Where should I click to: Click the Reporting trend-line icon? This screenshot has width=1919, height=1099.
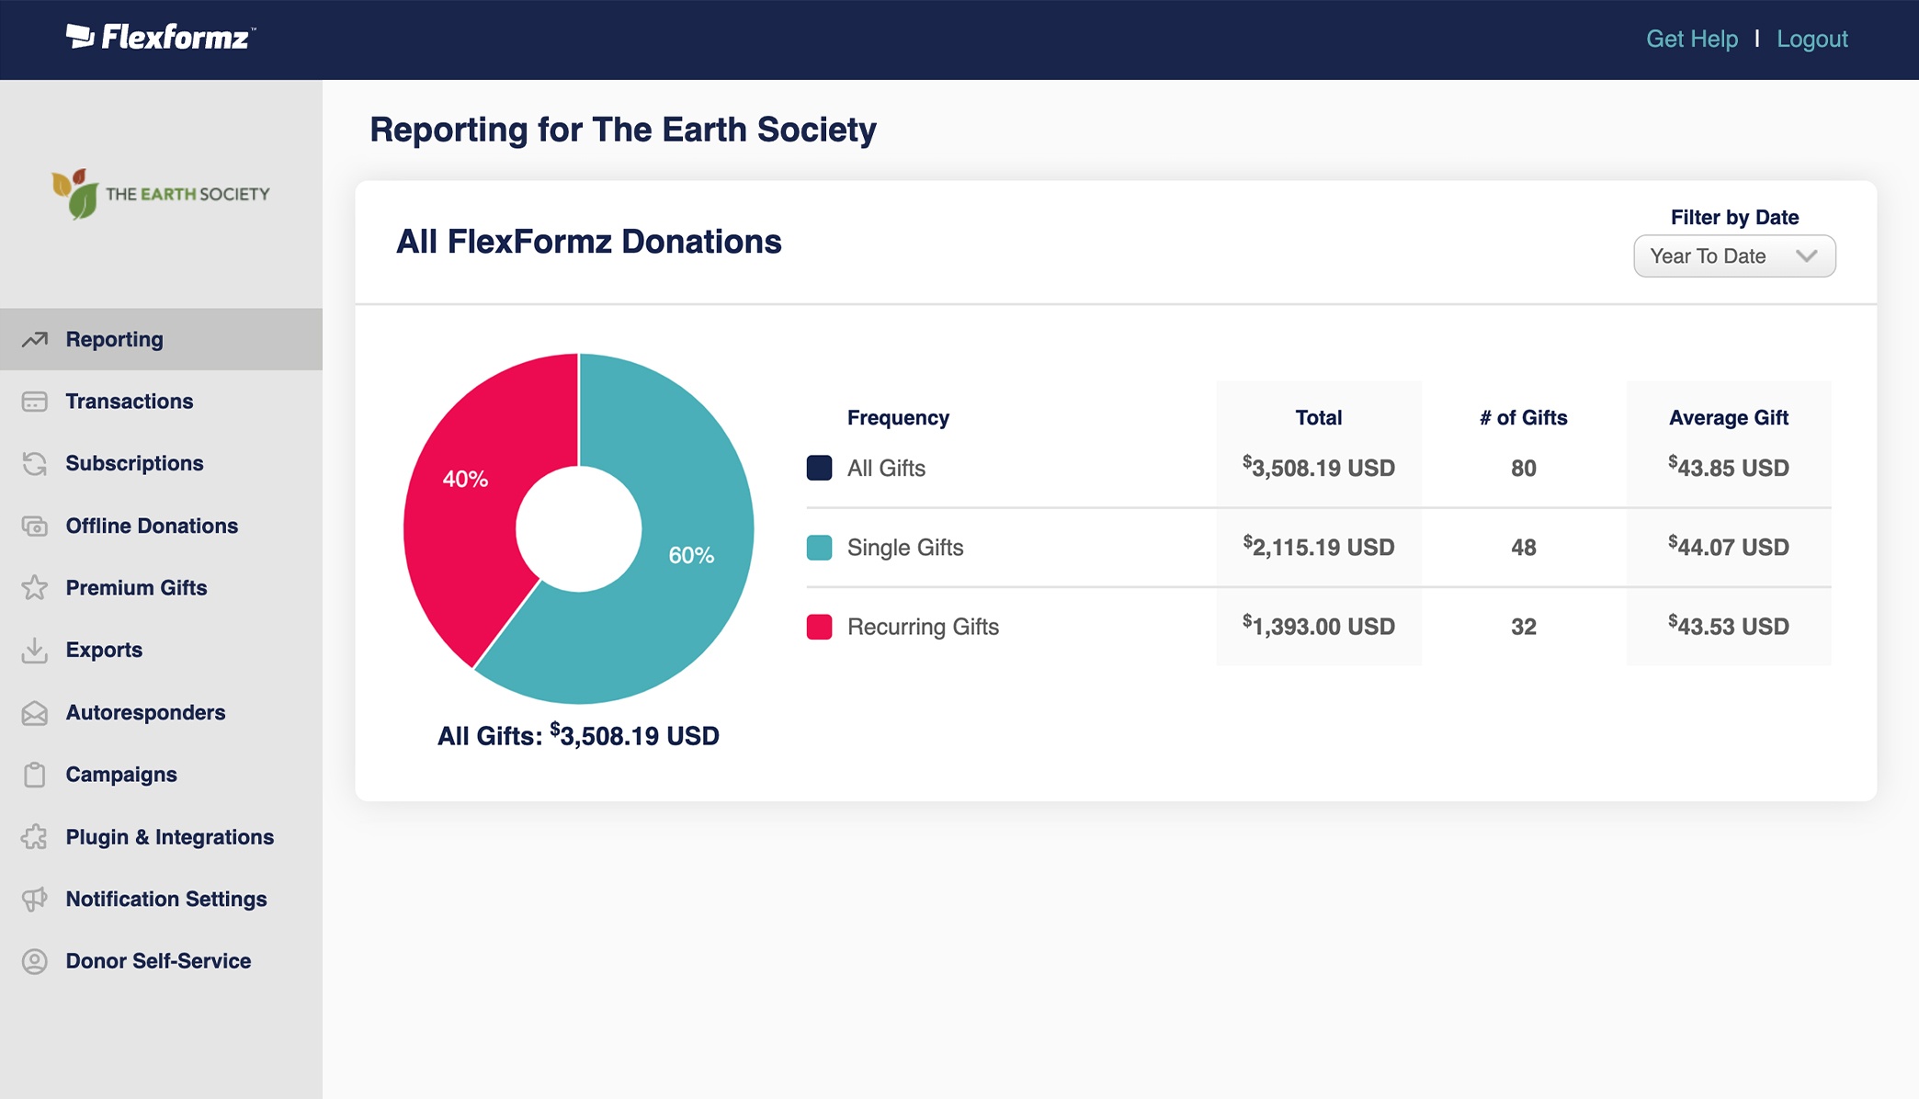click(35, 340)
